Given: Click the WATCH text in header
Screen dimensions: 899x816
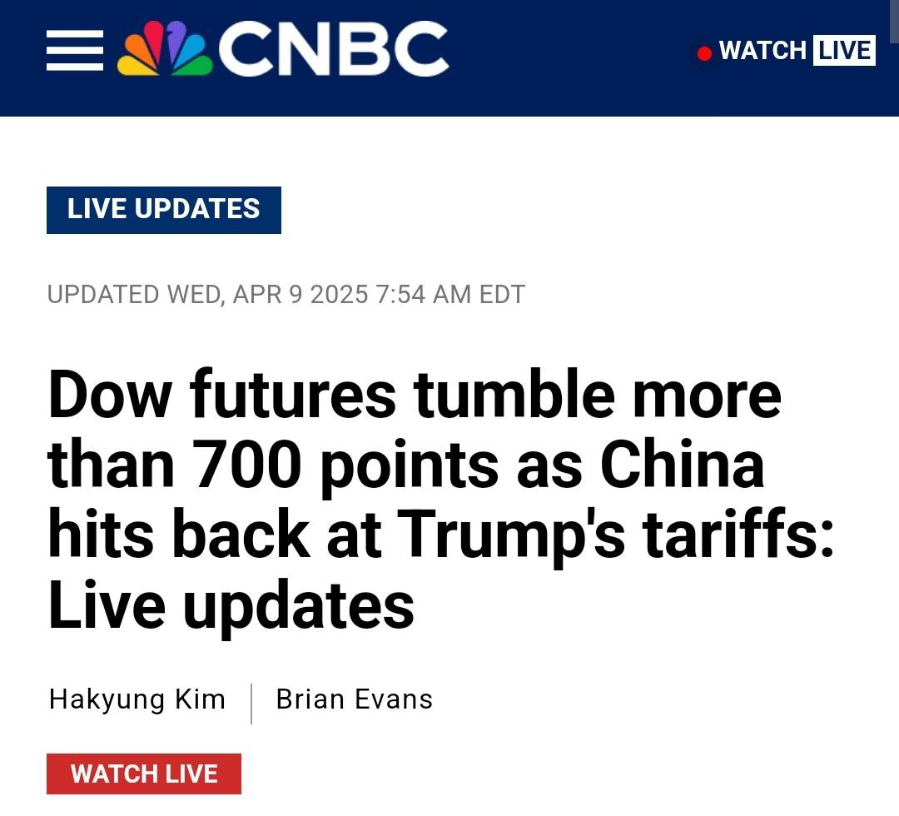Looking at the screenshot, I should [762, 51].
